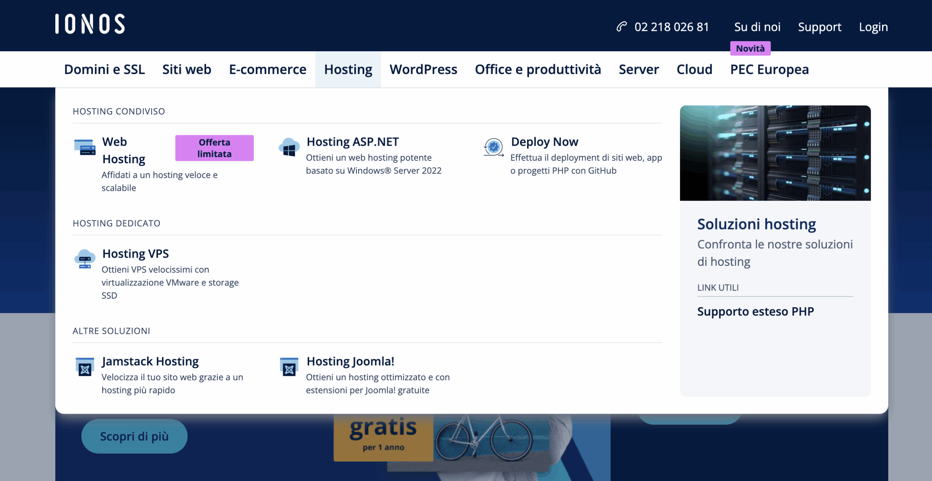Click the Hosting VPS cloud icon

coord(85,259)
